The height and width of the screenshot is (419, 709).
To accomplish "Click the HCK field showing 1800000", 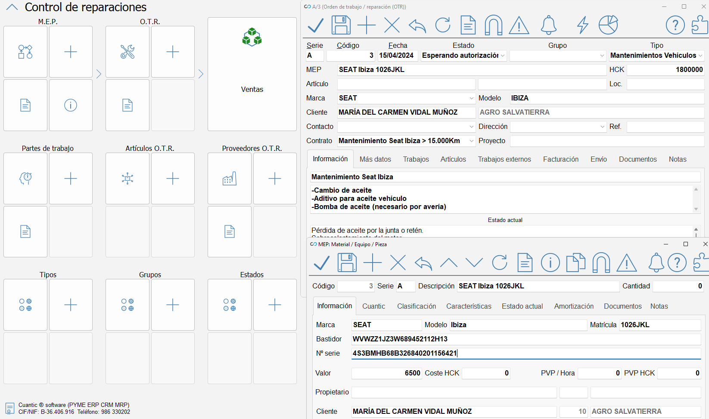I will tap(665, 70).
